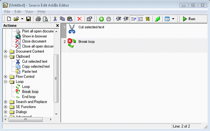This screenshot has width=210, height=131.
Task: Select Print all open documents action
Action: coord(38,31)
